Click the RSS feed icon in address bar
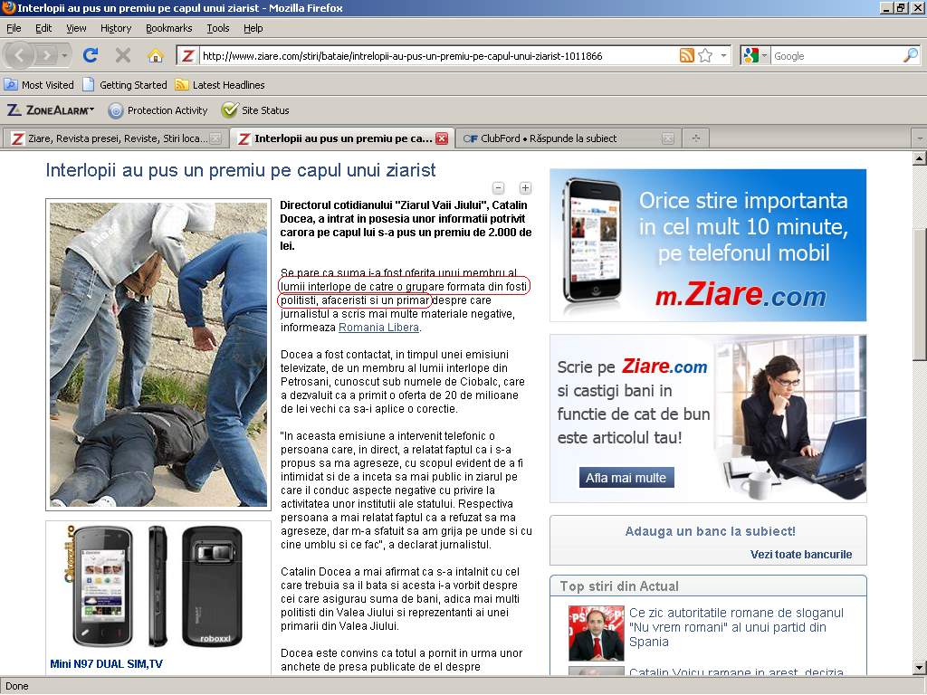 [x=687, y=55]
